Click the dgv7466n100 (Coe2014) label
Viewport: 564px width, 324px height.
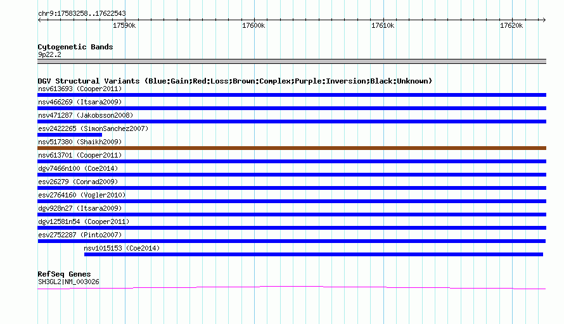coord(78,168)
